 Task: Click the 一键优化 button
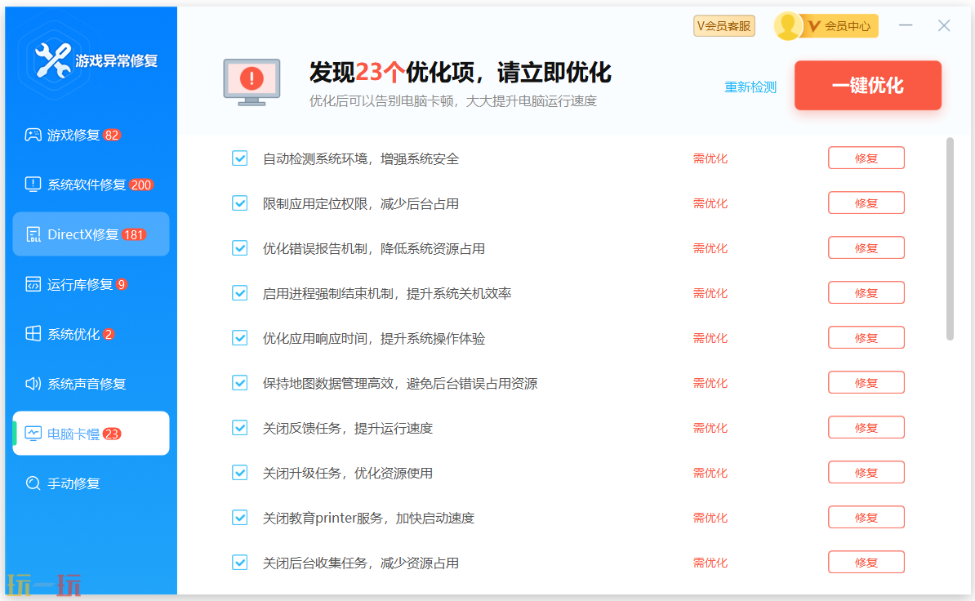click(x=867, y=85)
